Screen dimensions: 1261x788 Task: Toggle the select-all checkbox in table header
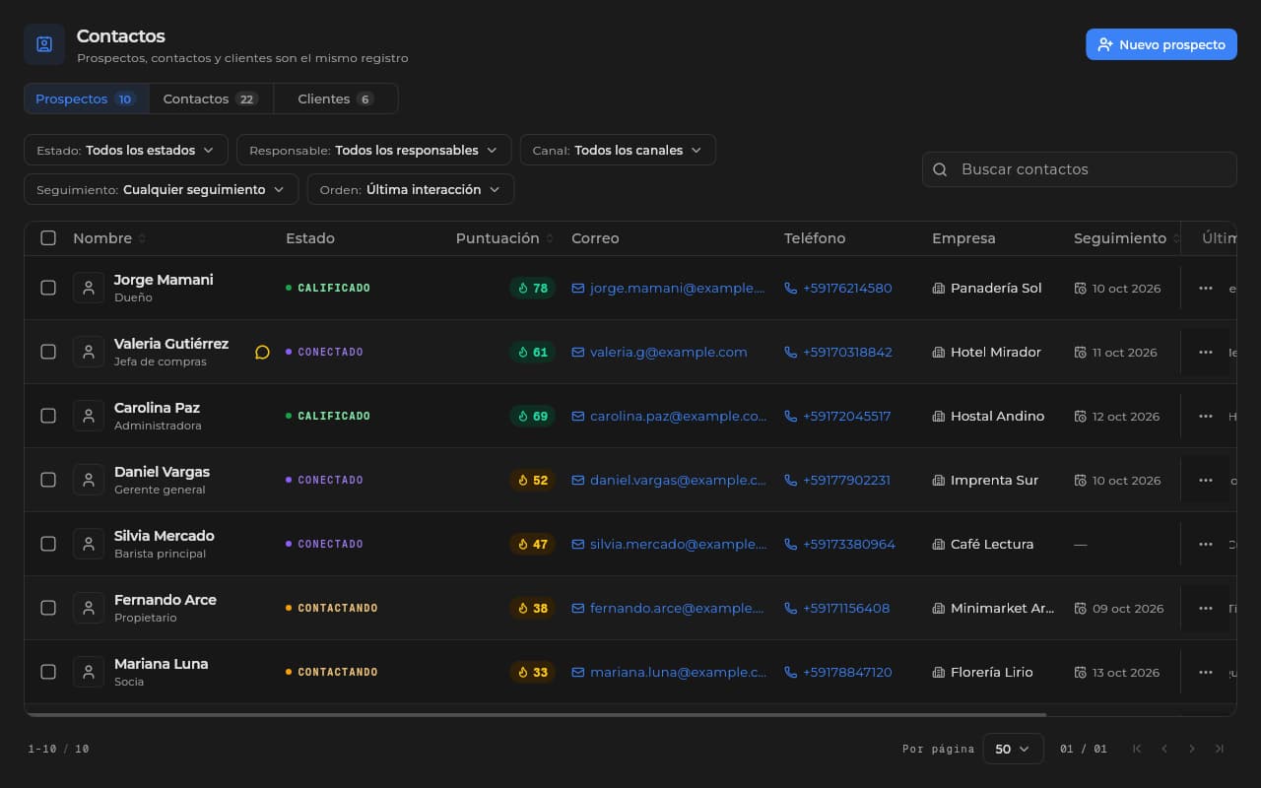point(48,237)
